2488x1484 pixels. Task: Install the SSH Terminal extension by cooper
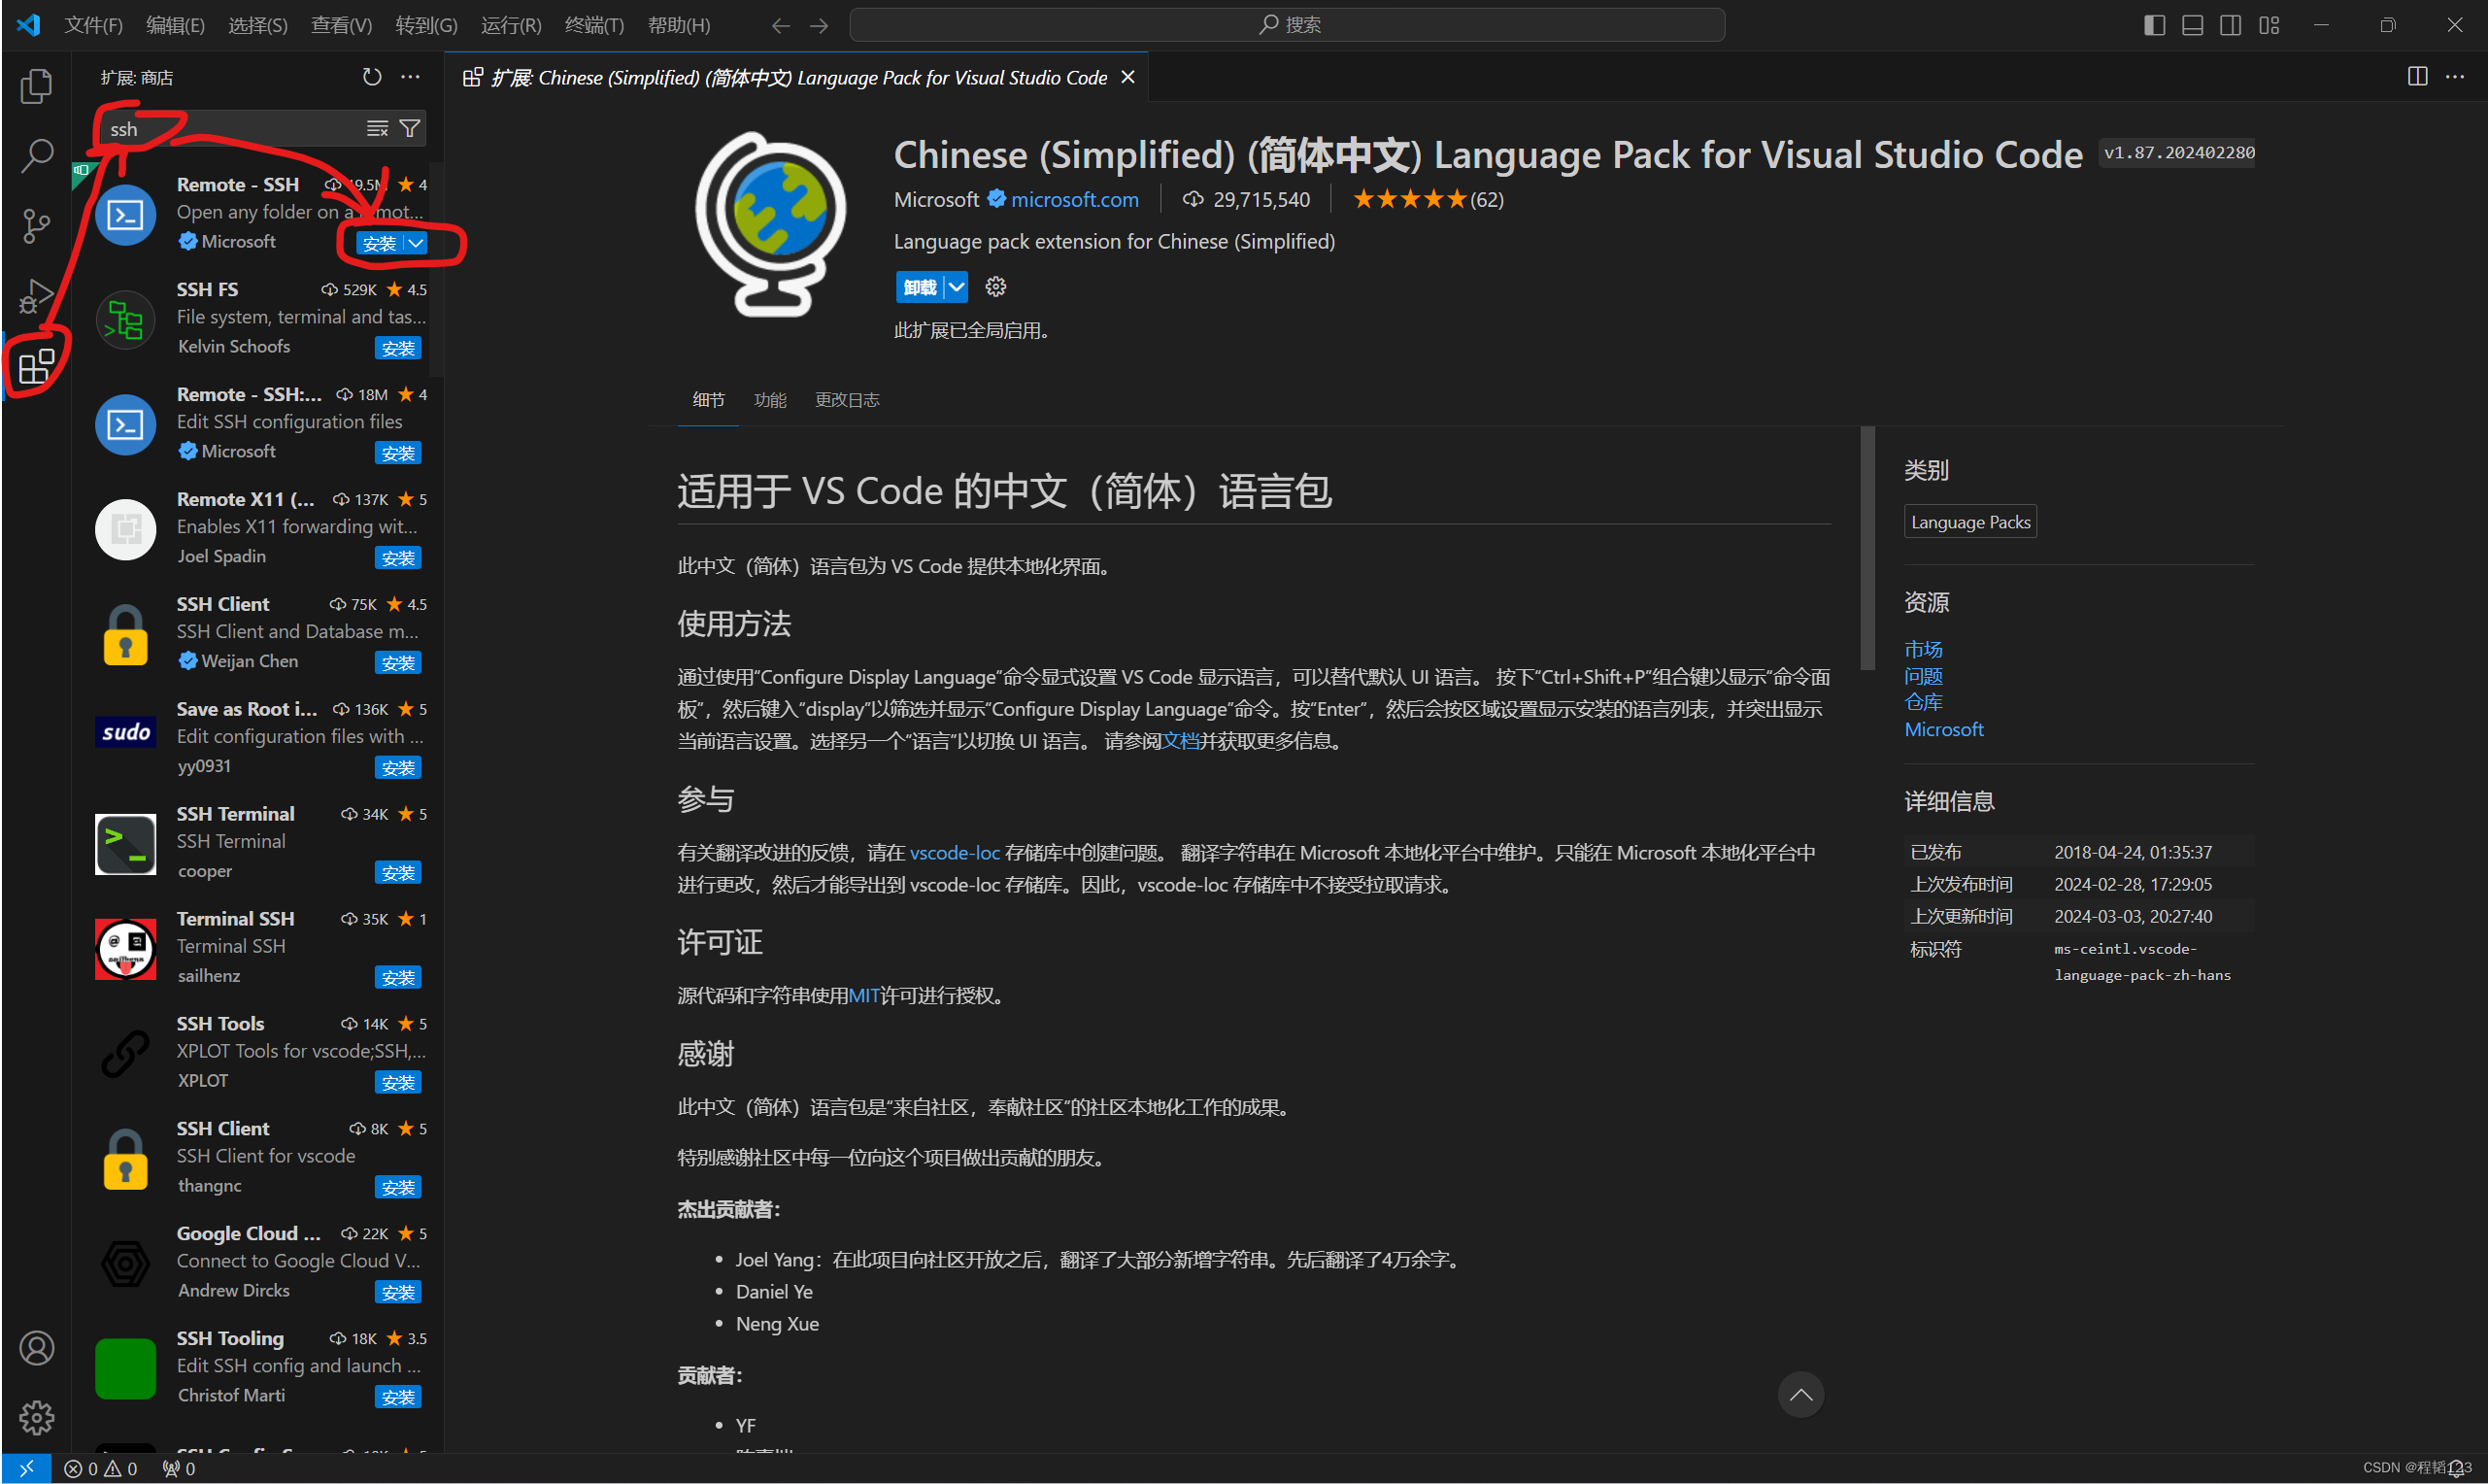[x=398, y=873]
